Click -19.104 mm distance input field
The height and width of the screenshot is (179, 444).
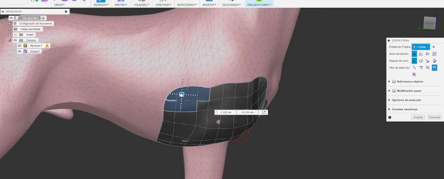247,112
